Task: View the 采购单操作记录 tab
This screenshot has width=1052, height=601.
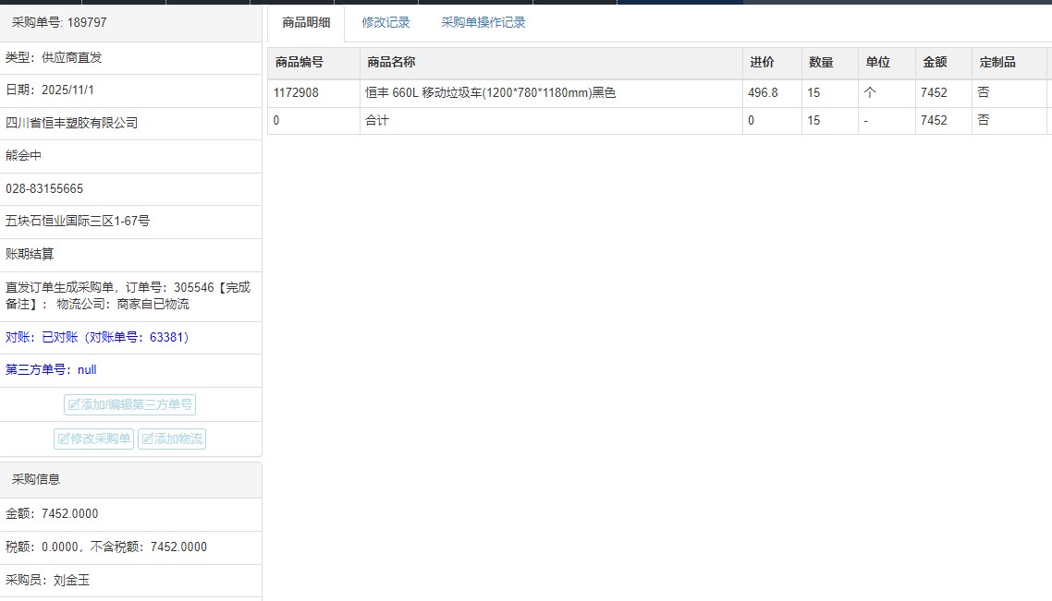Action: click(483, 23)
